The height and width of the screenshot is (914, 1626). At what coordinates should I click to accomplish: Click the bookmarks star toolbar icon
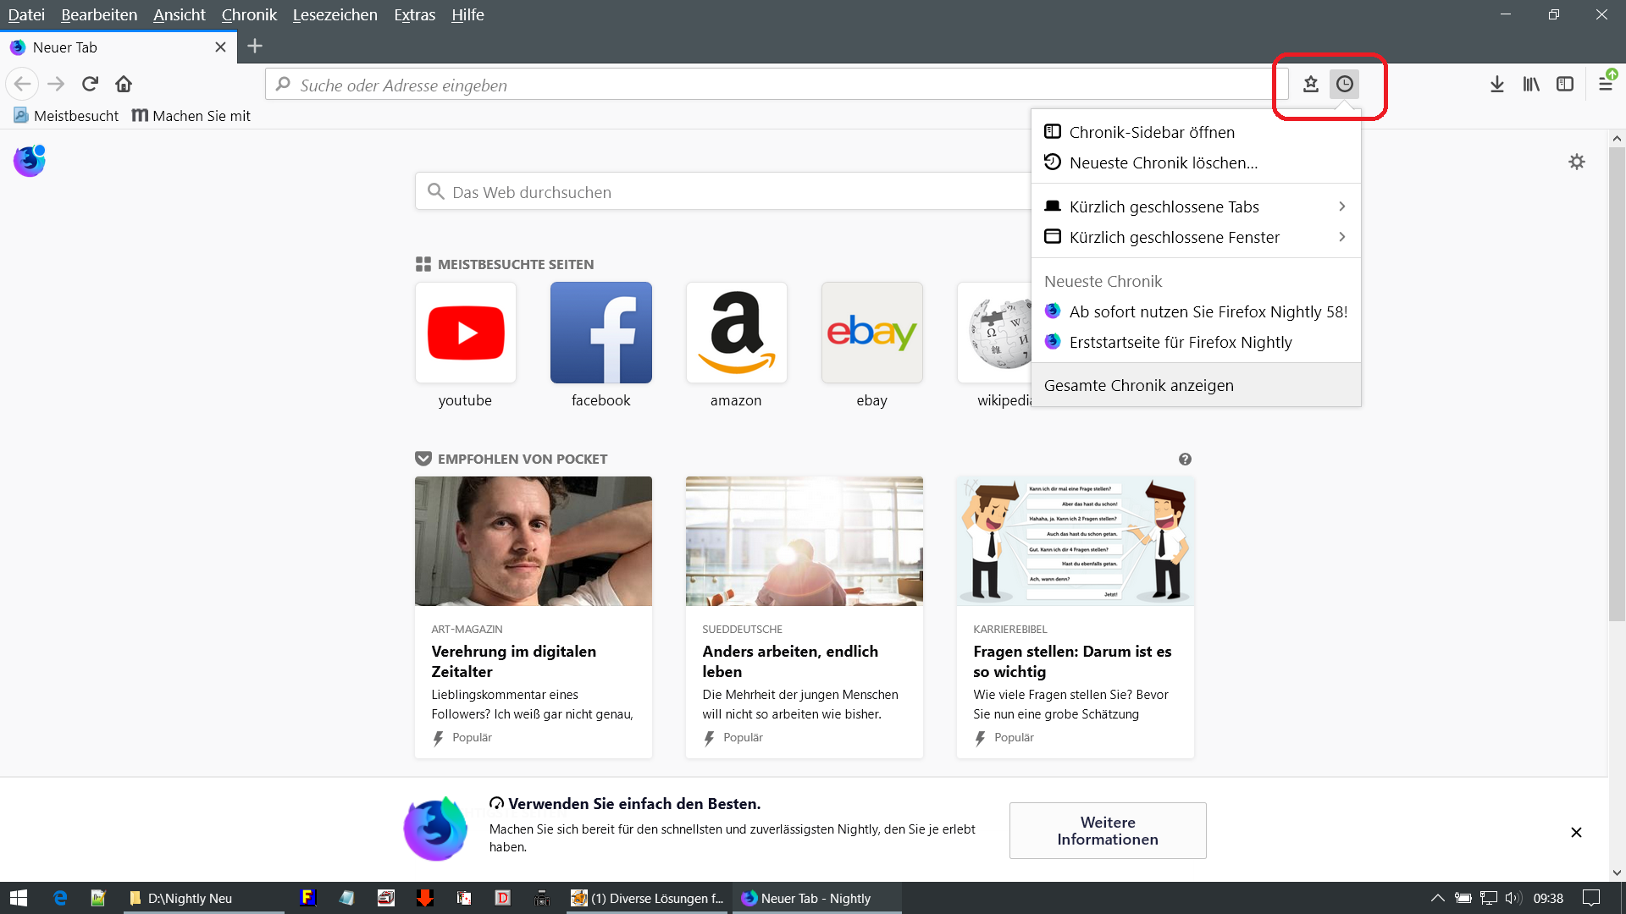pyautogui.click(x=1311, y=84)
